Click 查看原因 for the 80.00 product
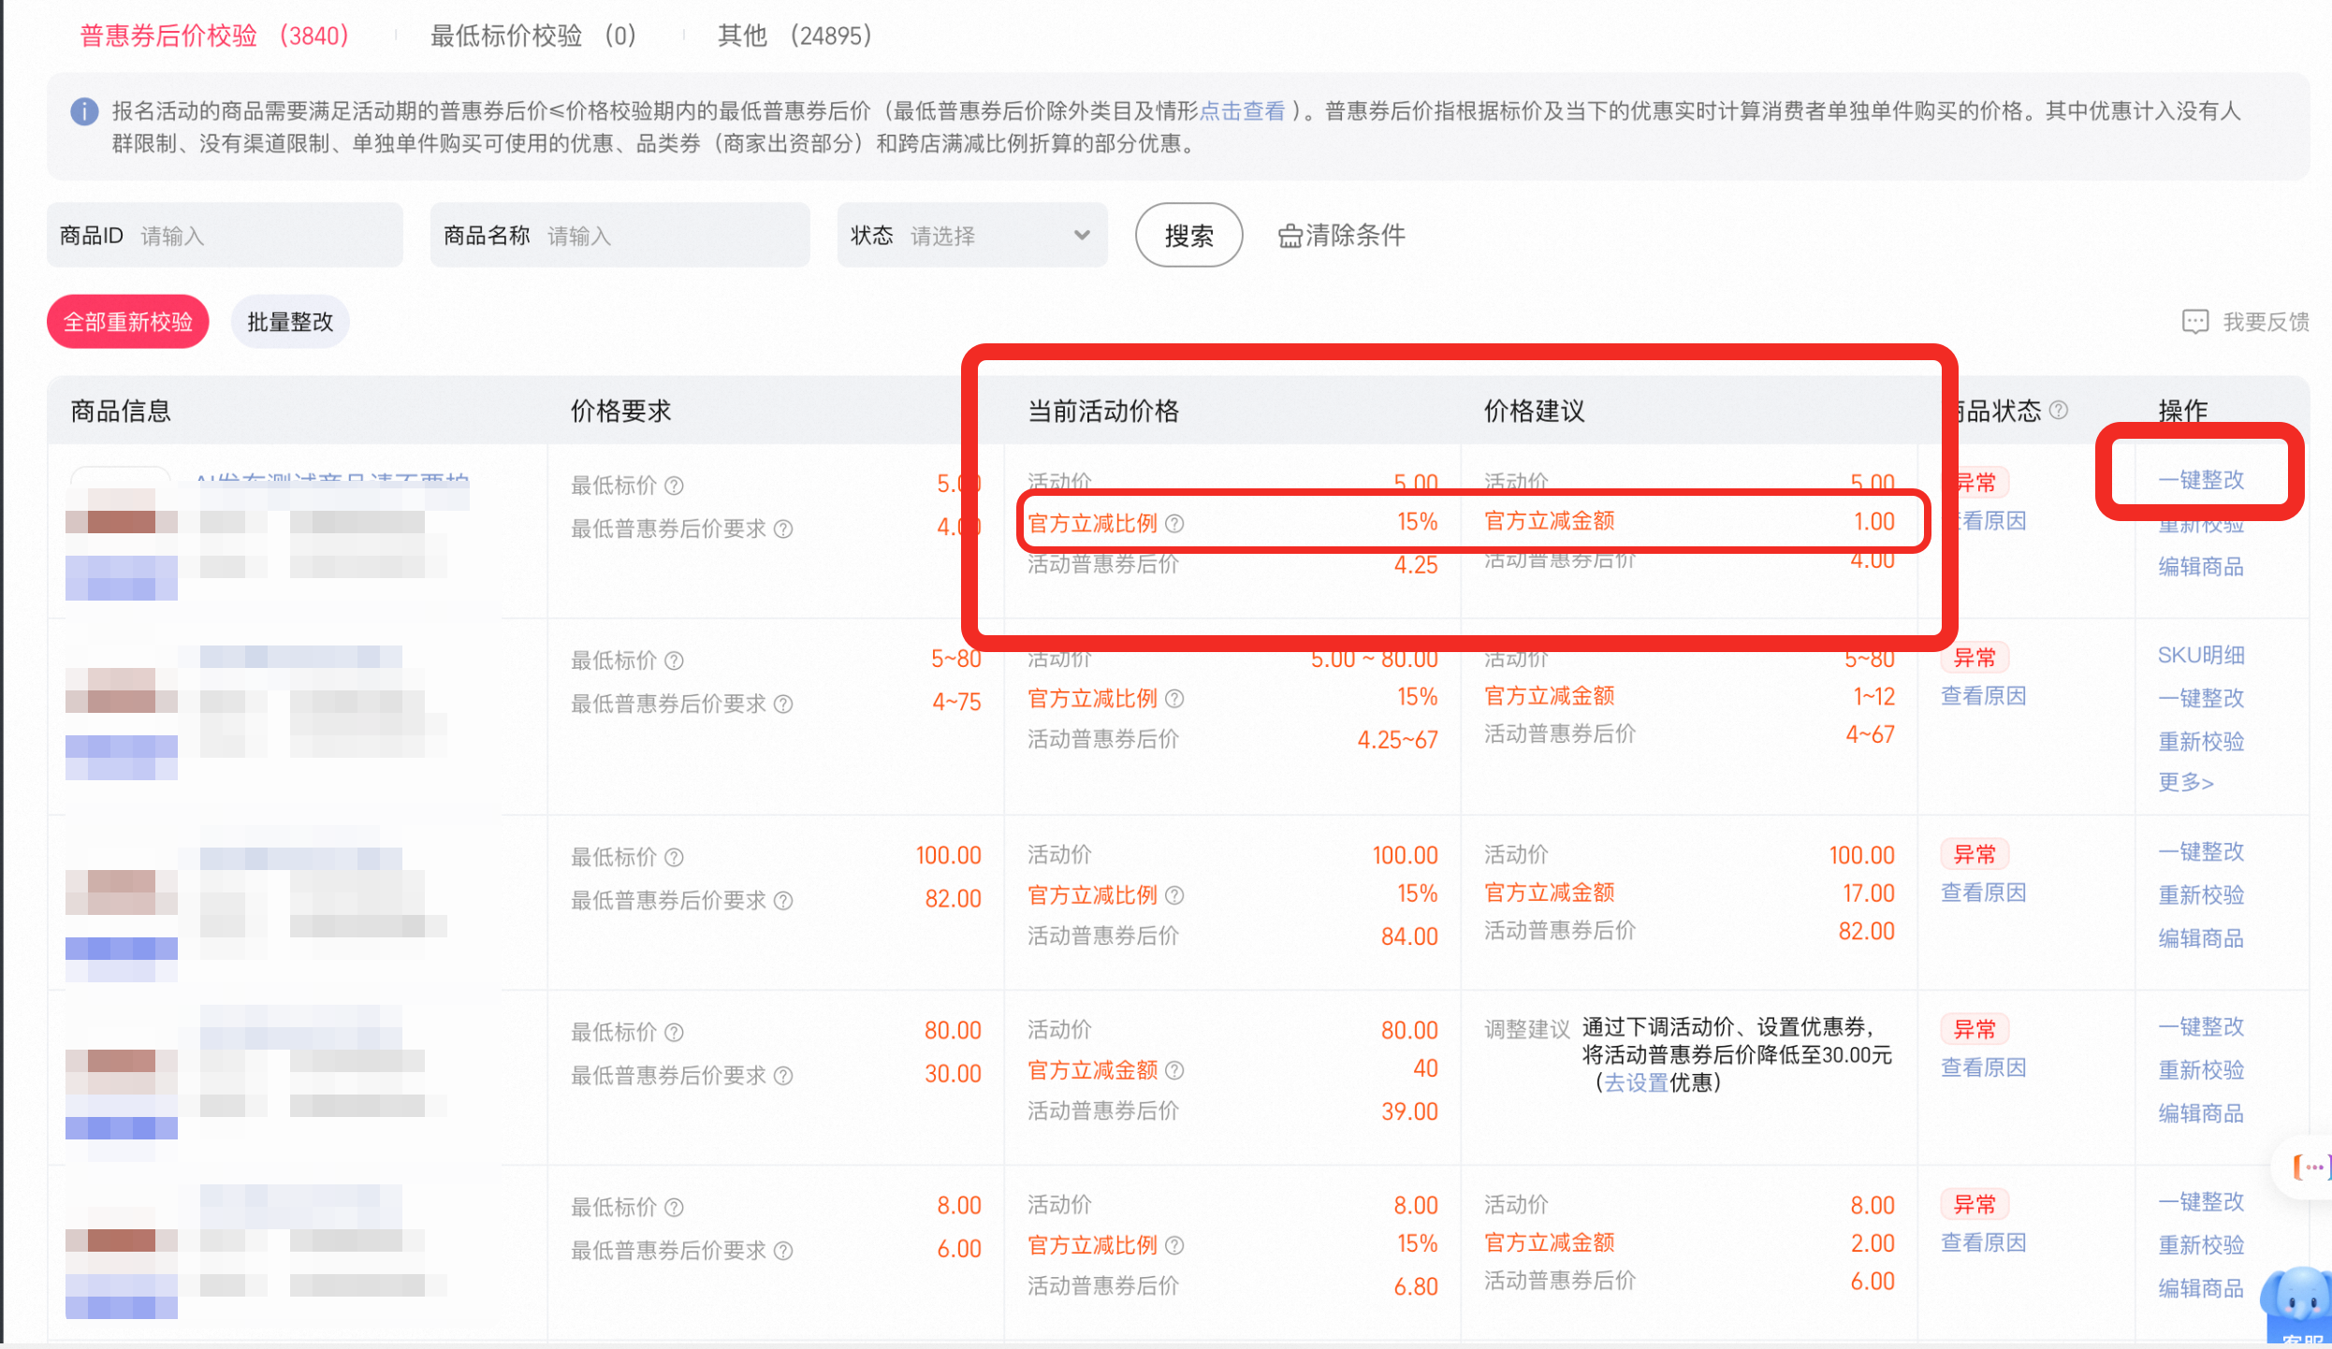 coord(1984,1066)
